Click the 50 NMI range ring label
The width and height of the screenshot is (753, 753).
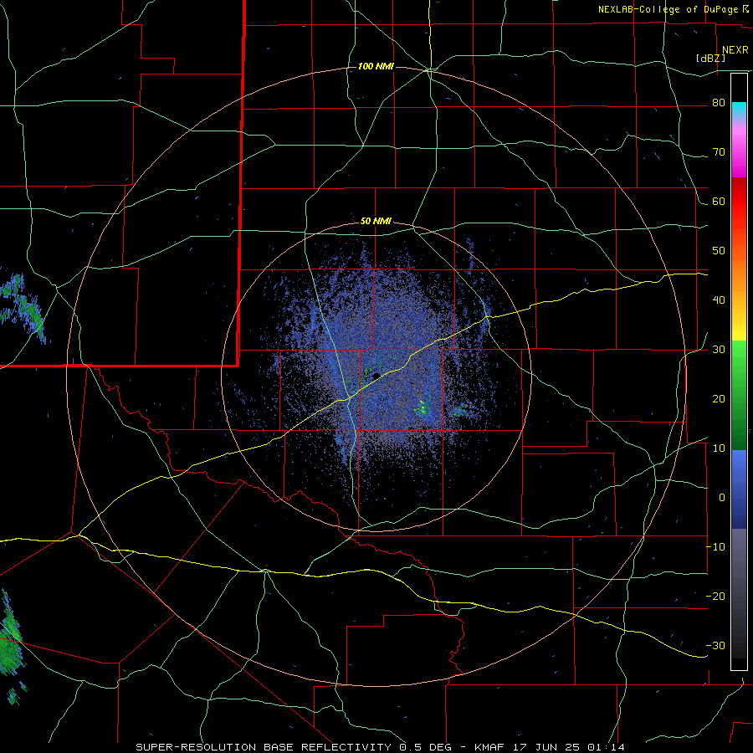[376, 221]
